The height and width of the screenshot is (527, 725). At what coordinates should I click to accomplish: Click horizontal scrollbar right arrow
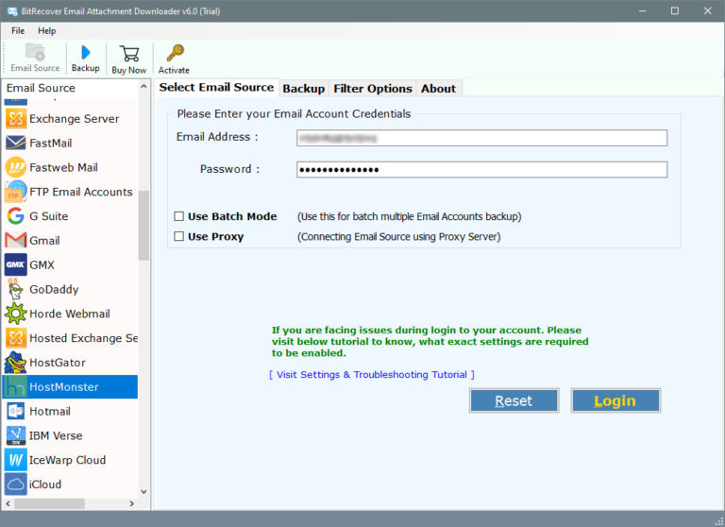[132, 503]
